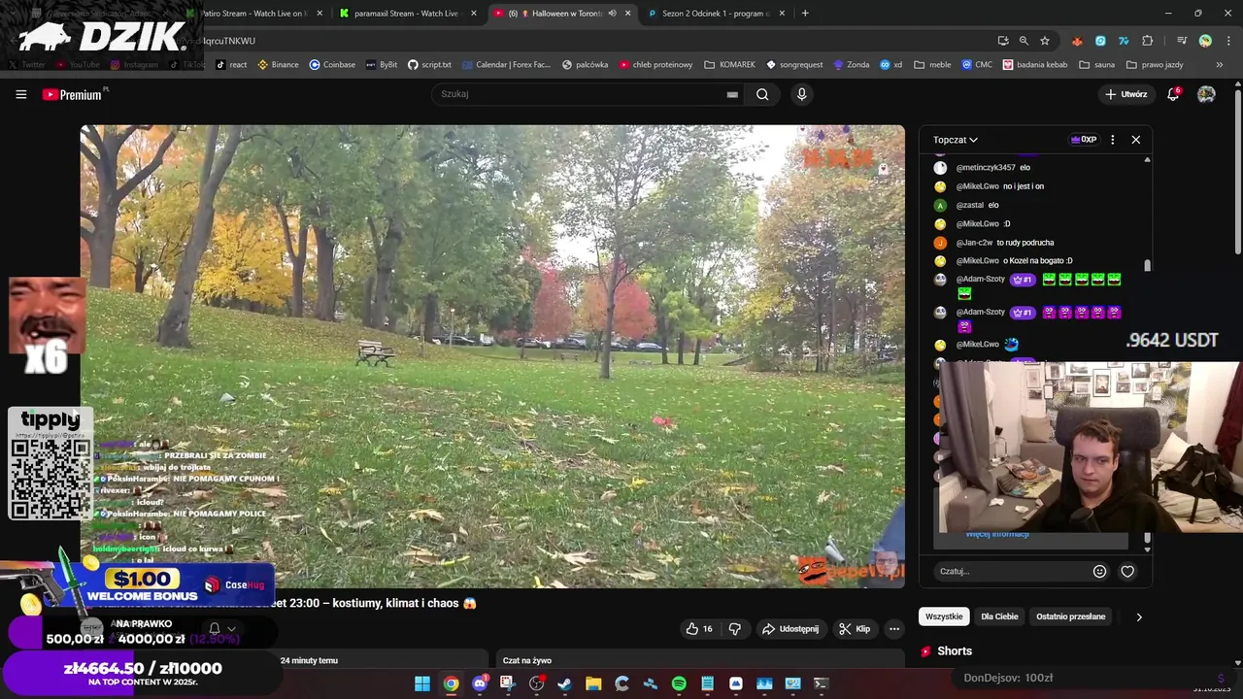Viewport: 1243px width, 699px height.
Task: Open the songrequest bookmark
Action: pyautogui.click(x=794, y=65)
